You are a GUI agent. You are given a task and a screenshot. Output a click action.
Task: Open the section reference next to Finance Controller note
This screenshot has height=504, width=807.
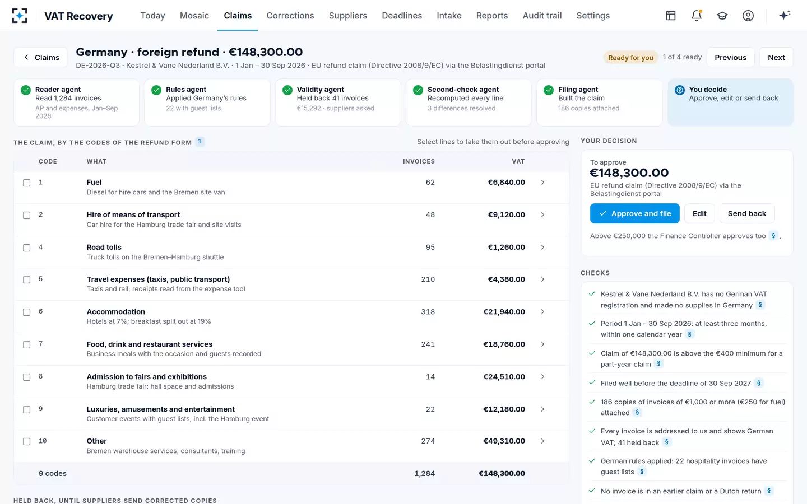pos(773,236)
